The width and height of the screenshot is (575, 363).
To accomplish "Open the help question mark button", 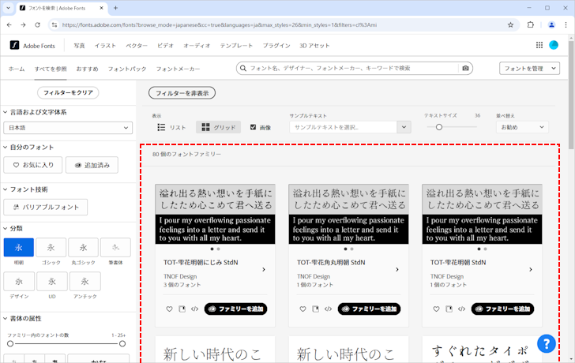I will 547,343.
